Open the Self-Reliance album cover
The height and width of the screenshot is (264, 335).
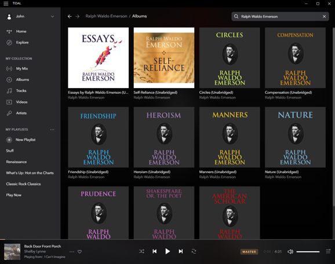pyautogui.click(x=164, y=58)
